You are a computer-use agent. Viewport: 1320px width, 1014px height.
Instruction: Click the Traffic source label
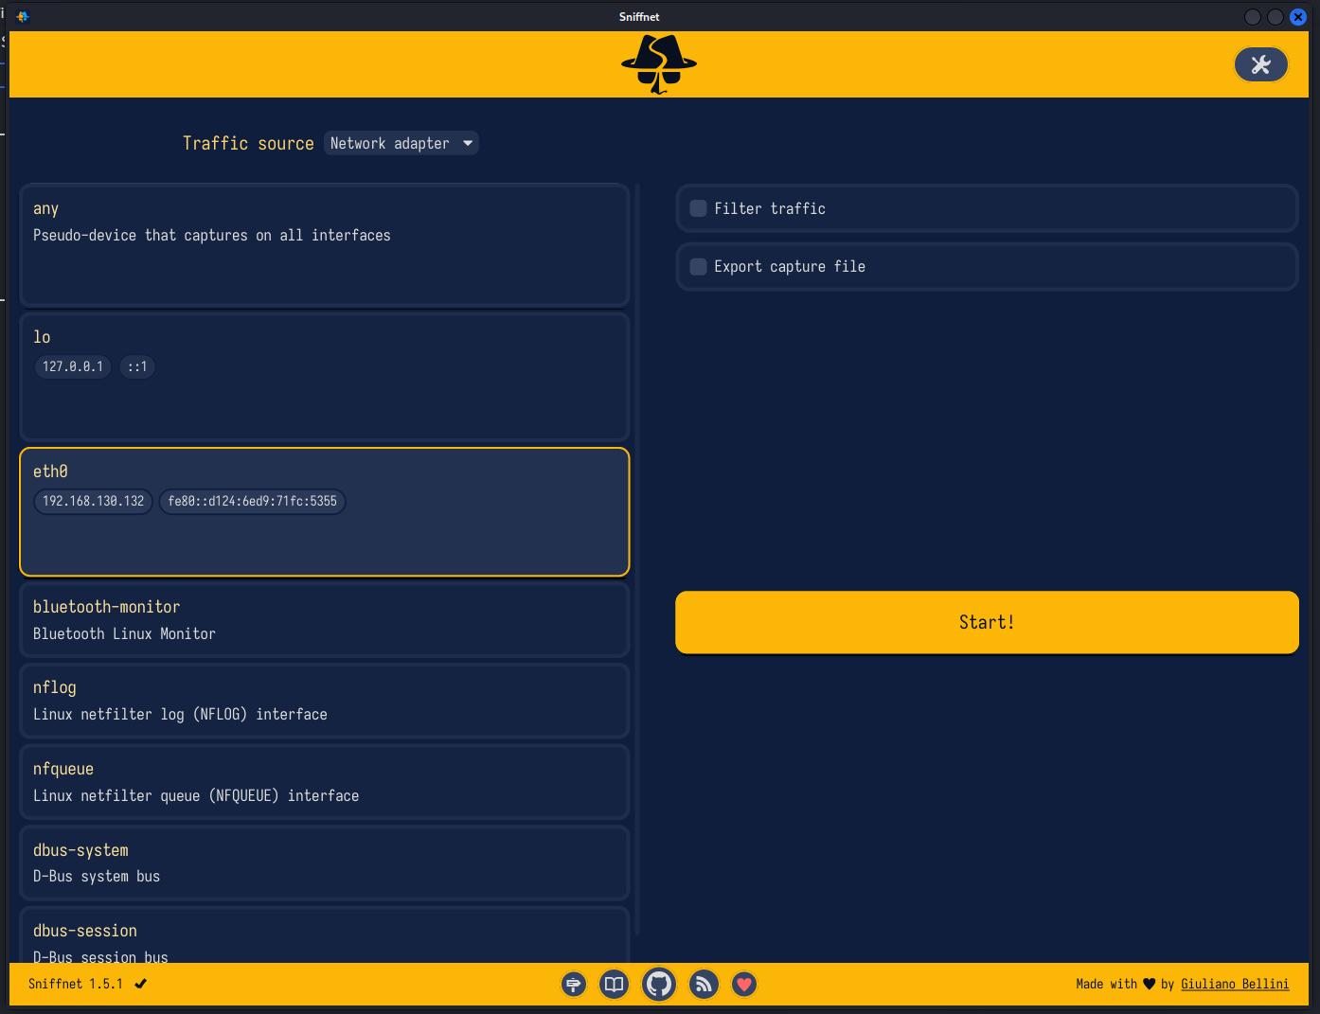coord(248,143)
